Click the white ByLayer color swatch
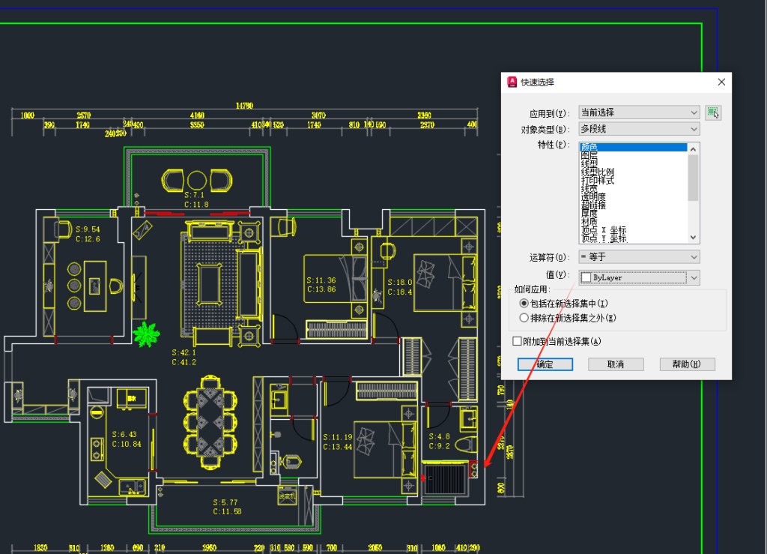This screenshot has width=767, height=554. (x=586, y=277)
